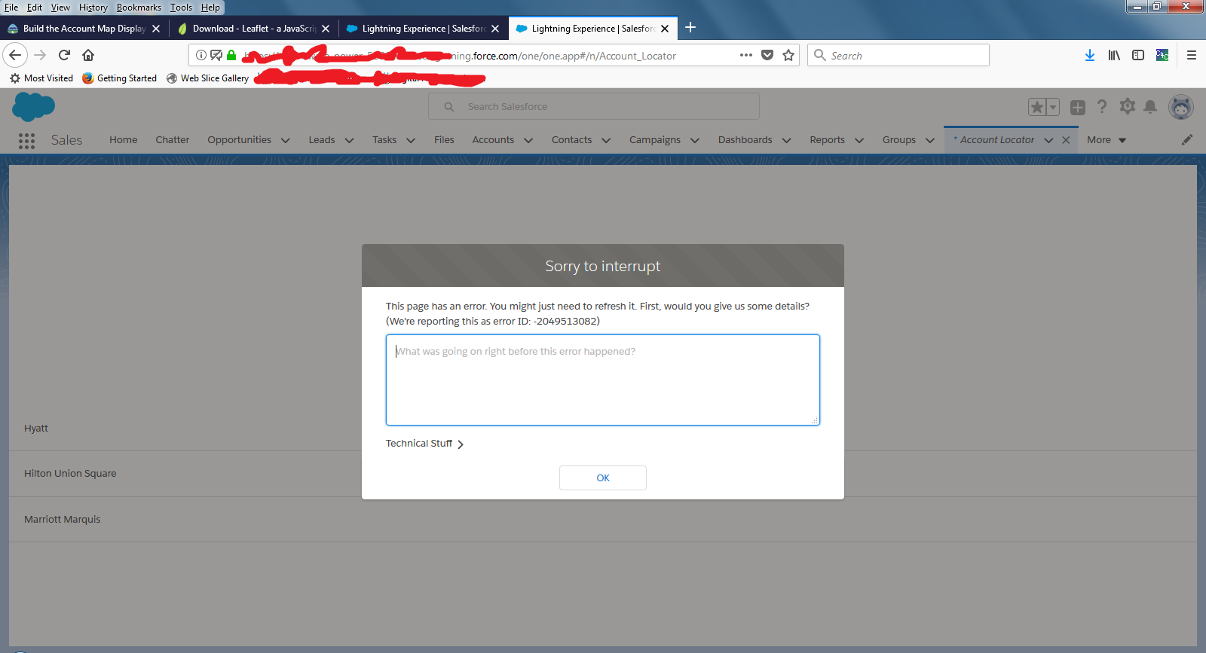Expand the Contacts dropdown arrow
The image size is (1206, 653).
click(x=606, y=140)
